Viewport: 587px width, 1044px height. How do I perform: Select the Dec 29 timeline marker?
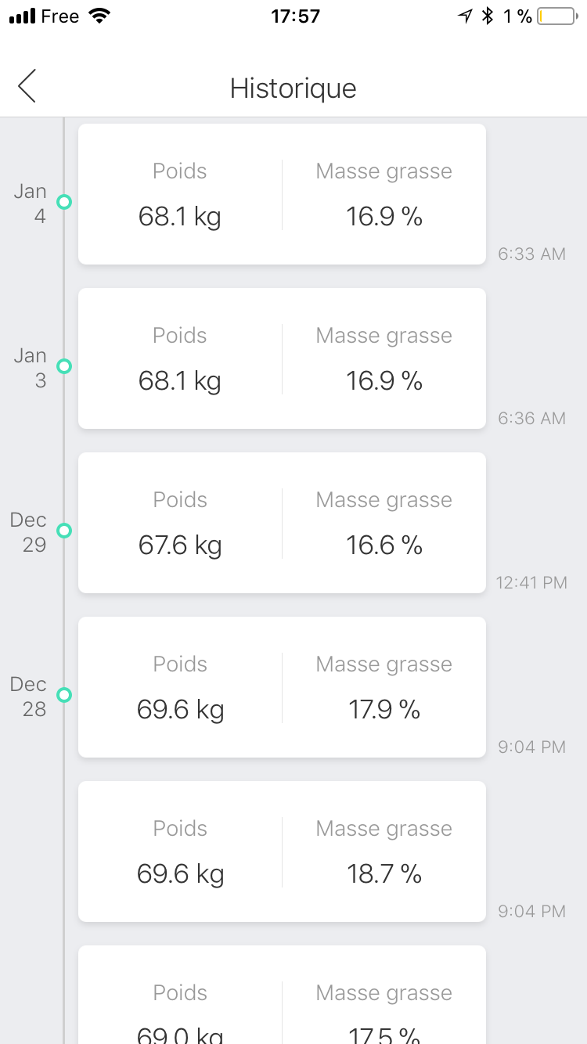64,531
